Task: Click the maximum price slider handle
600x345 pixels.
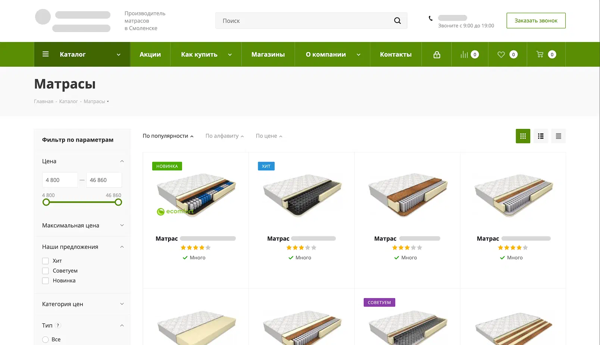Action: coord(118,202)
